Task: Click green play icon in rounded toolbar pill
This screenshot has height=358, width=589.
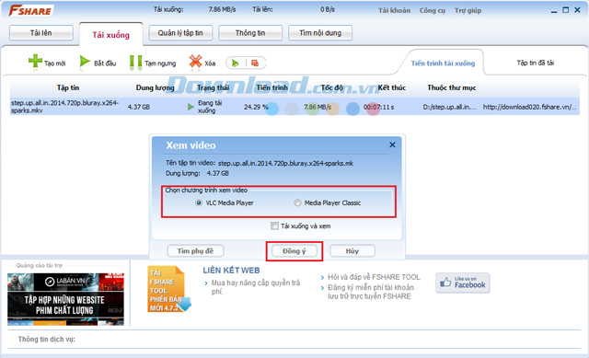Action: coord(236,64)
